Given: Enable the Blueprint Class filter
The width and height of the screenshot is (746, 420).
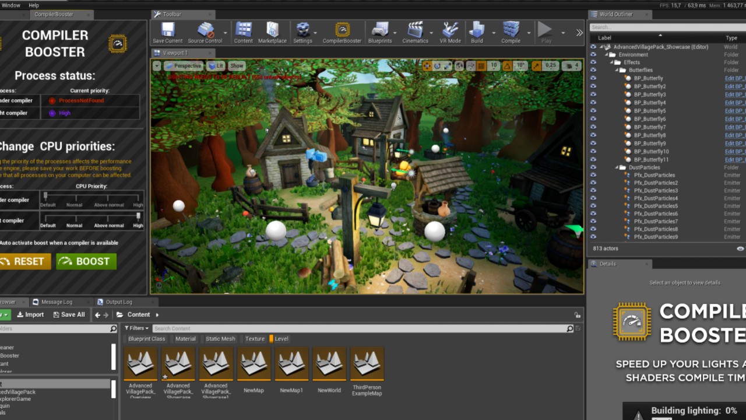Looking at the screenshot, I should point(145,339).
